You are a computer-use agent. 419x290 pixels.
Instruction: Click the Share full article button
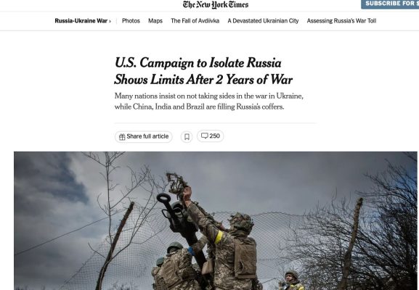coord(144,136)
